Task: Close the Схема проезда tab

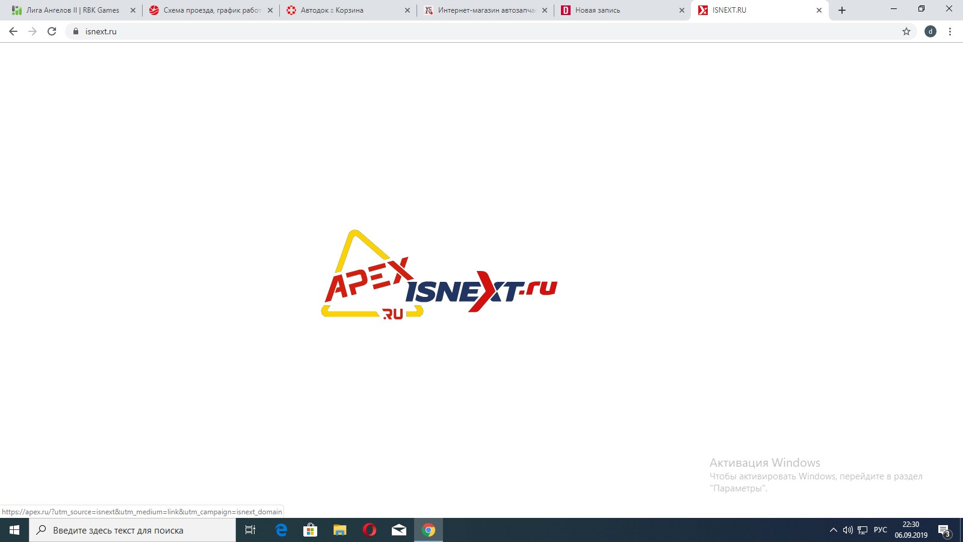Action: 270,10
